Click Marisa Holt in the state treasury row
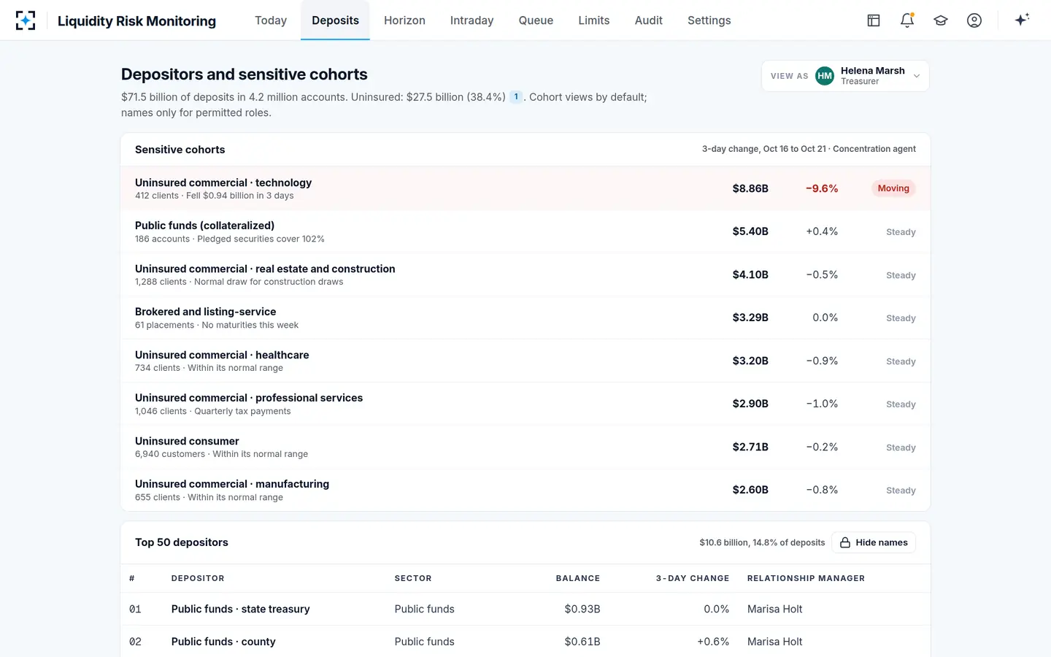The height and width of the screenshot is (657, 1051). click(774, 609)
